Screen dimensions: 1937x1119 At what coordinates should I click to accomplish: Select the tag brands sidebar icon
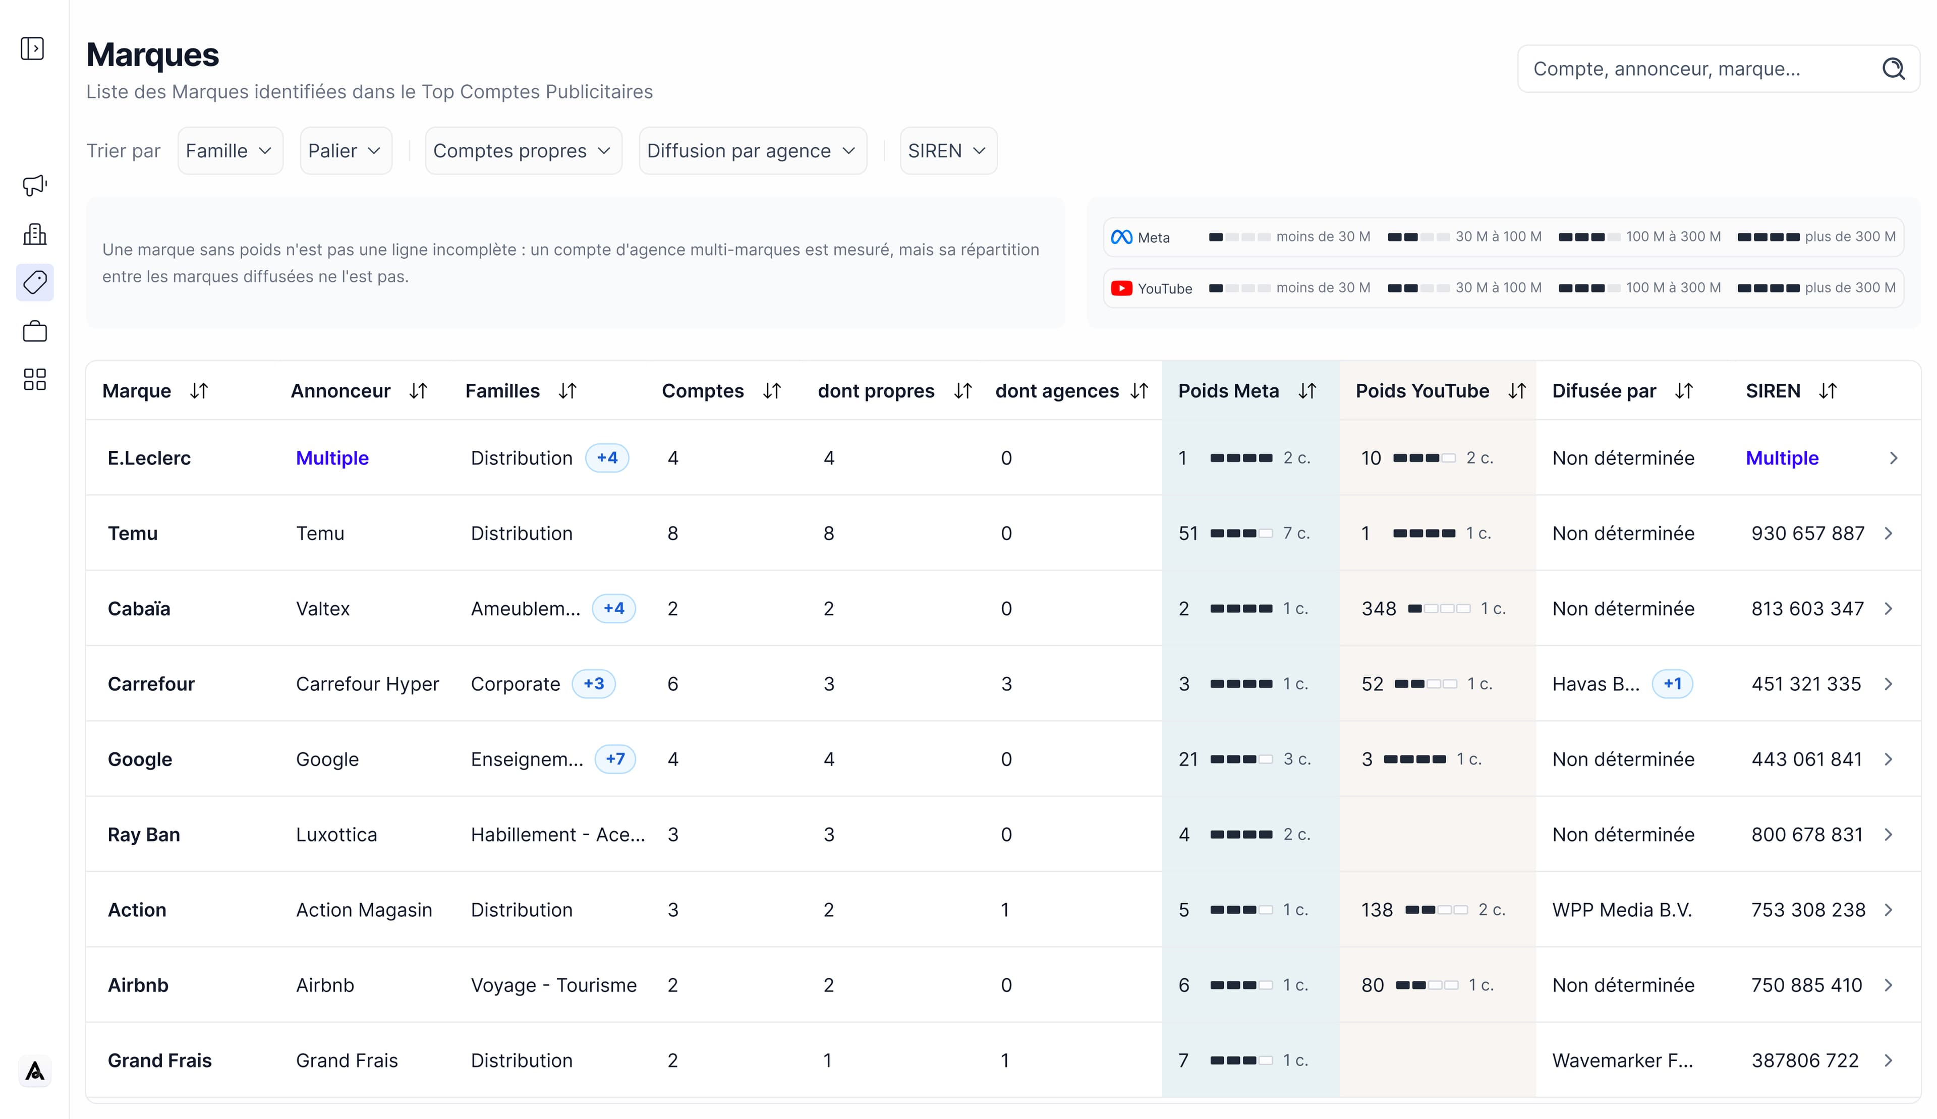pyautogui.click(x=35, y=283)
